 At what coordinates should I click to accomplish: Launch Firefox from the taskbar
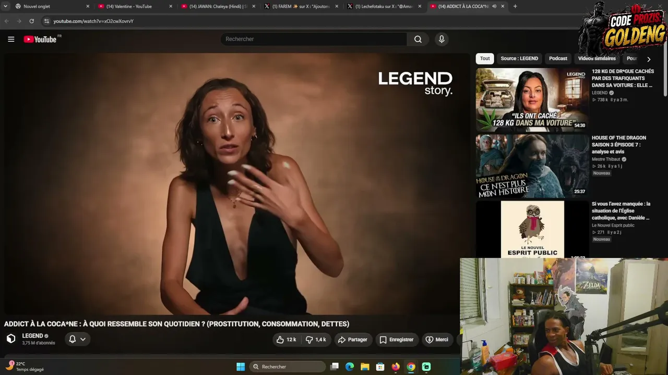[x=396, y=367]
